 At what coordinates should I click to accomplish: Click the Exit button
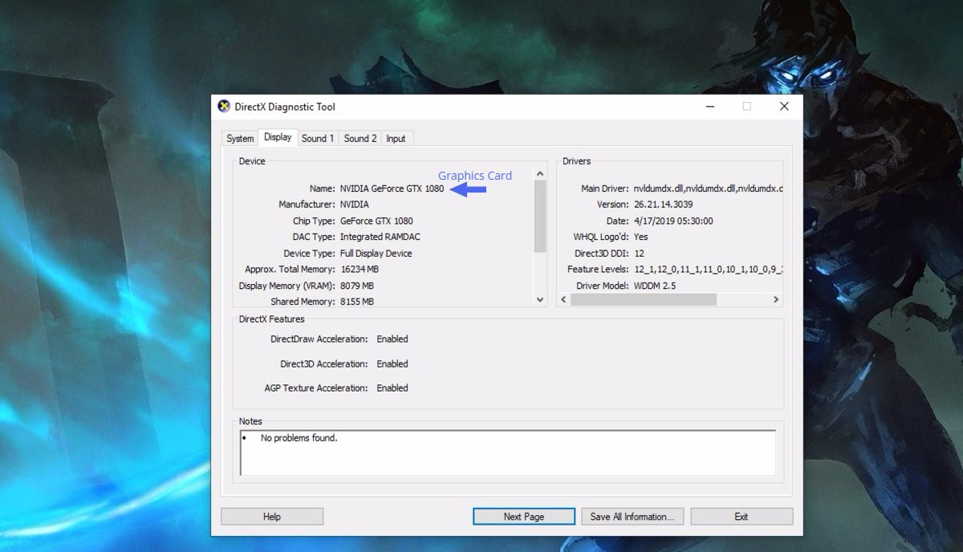point(742,516)
